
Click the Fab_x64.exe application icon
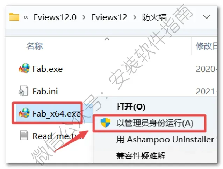pyautogui.click(x=24, y=113)
